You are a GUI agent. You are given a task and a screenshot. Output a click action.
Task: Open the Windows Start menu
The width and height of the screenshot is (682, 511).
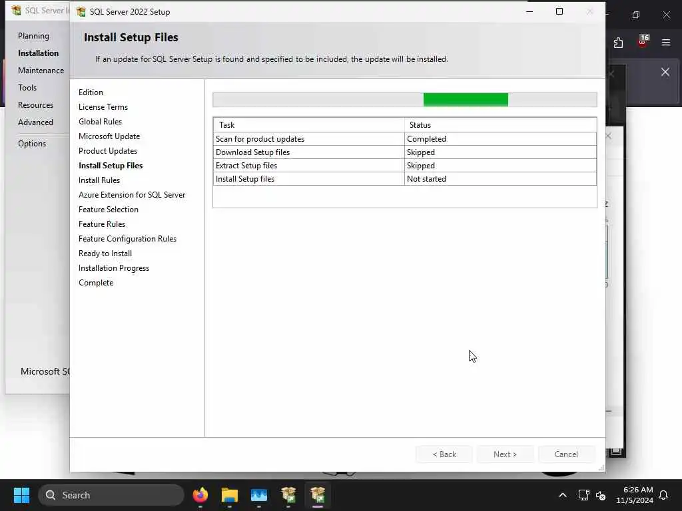[21, 495]
